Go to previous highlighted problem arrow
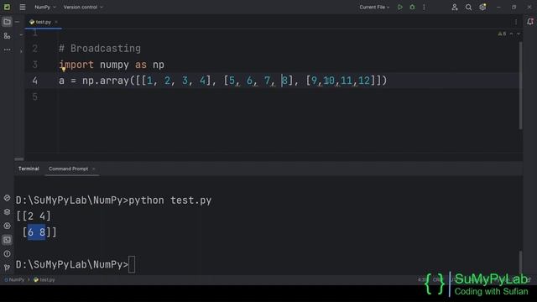 (511, 34)
